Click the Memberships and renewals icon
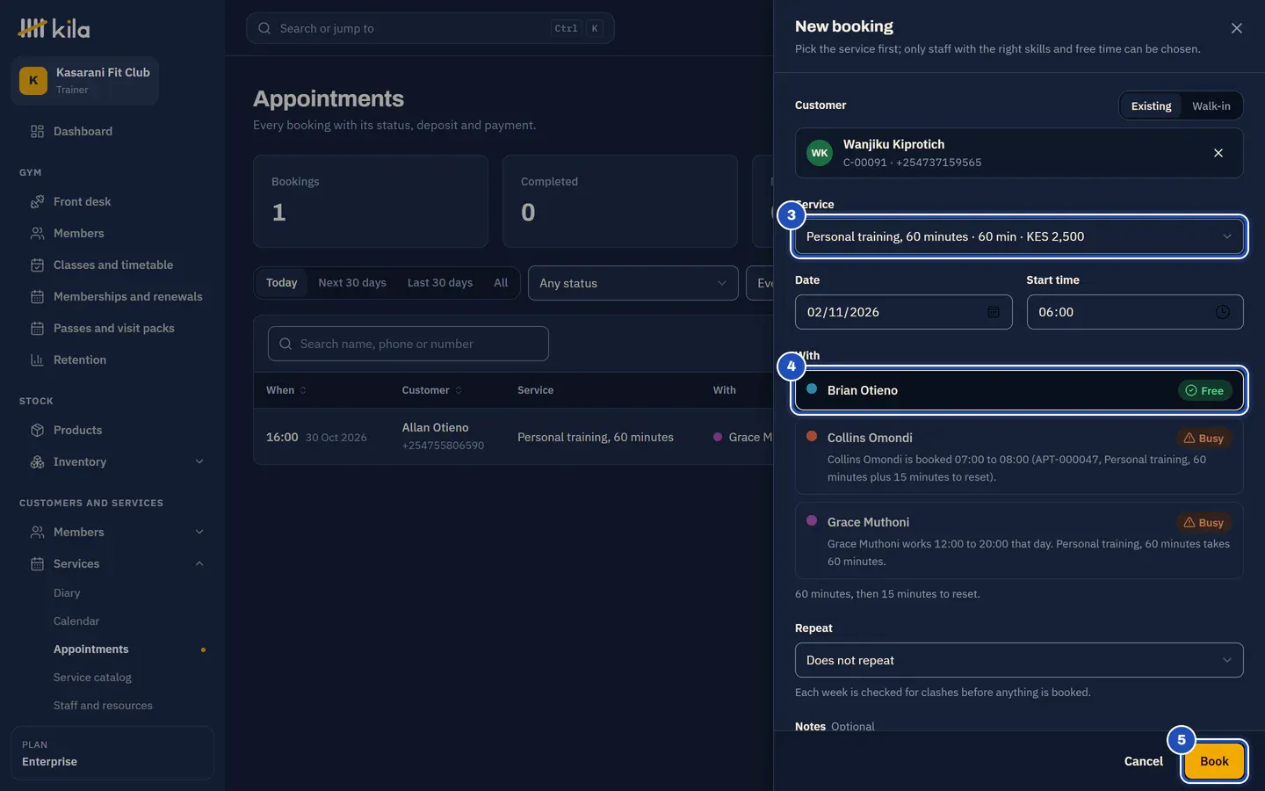Viewport: 1265px width, 791px height. pyautogui.click(x=37, y=296)
